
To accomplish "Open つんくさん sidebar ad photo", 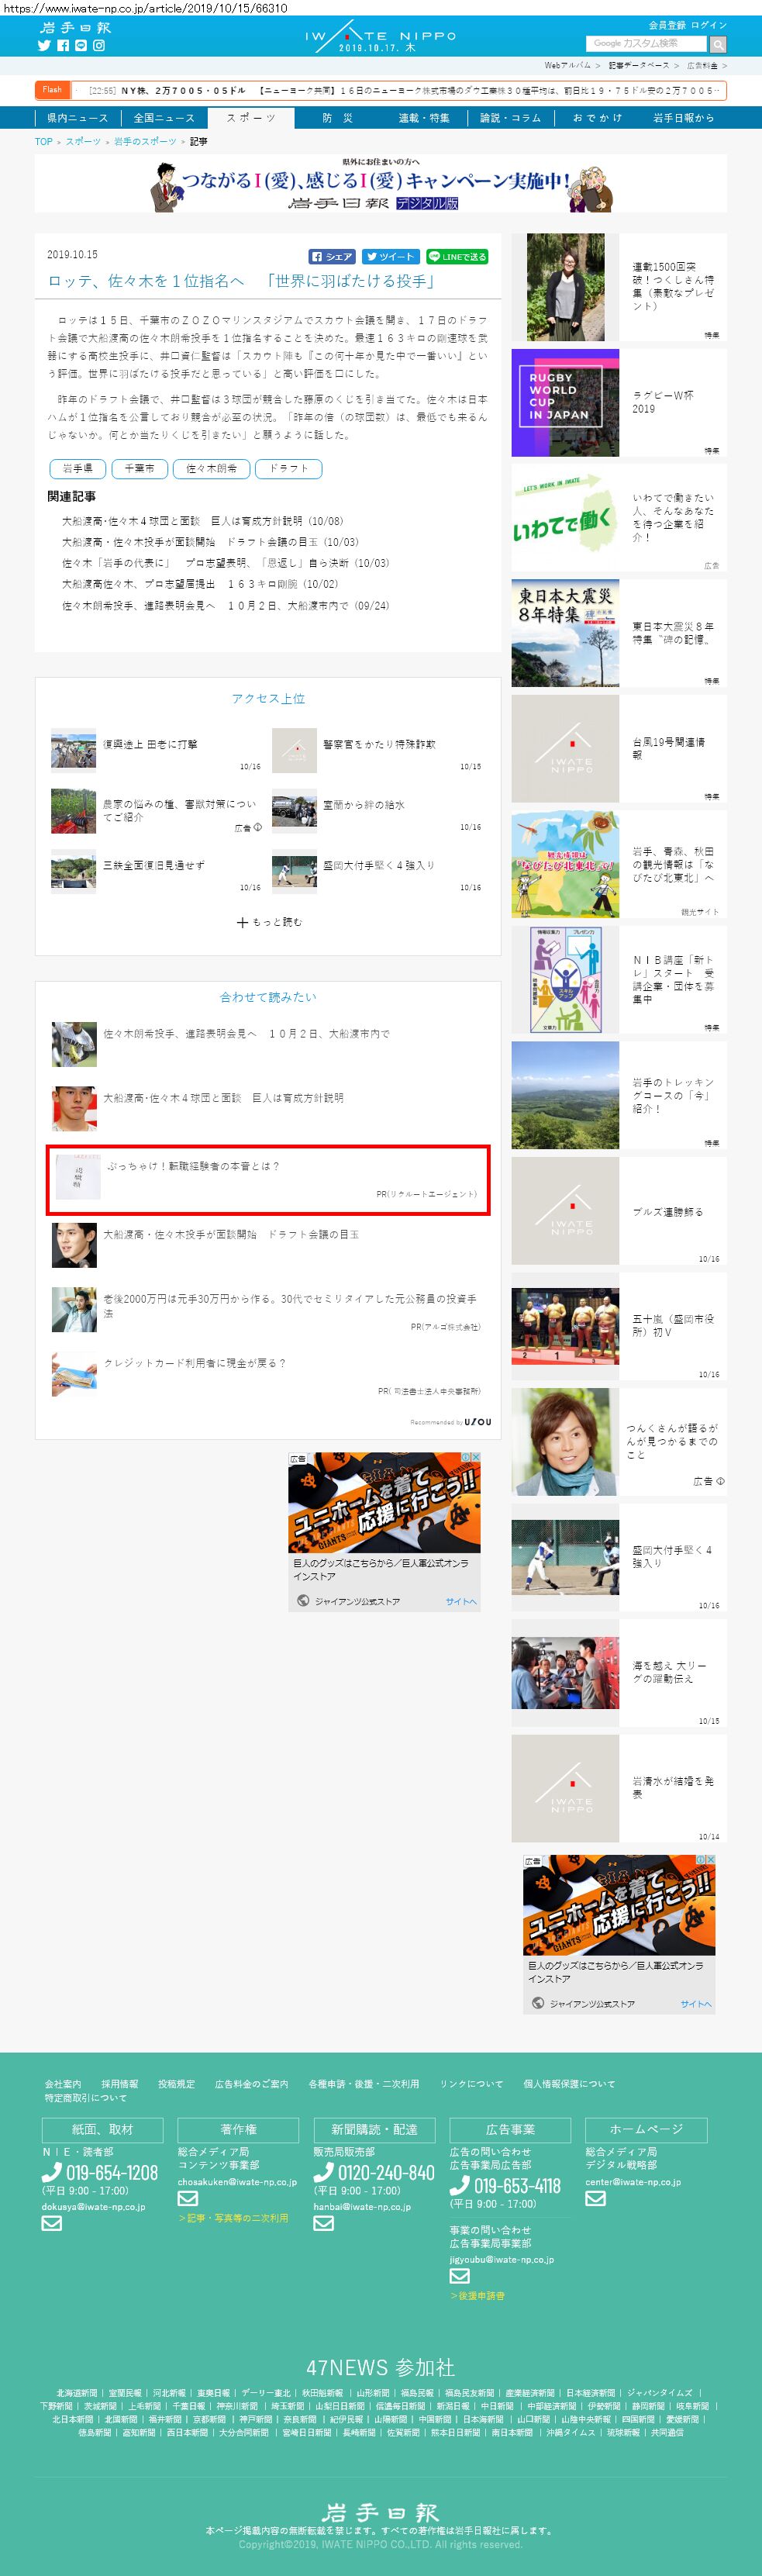I will pyautogui.click(x=565, y=1442).
